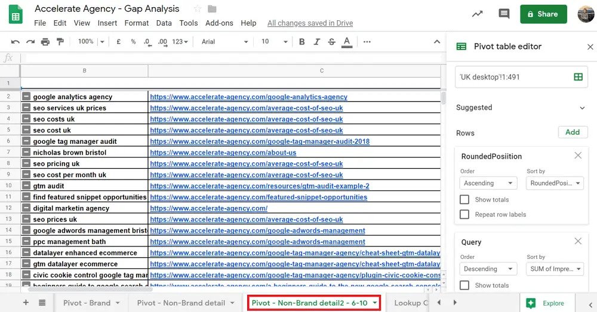Screen dimensions: 597x312
Task: Edit the 'UK desktop'!1:491 data range field
Action: click(521, 77)
